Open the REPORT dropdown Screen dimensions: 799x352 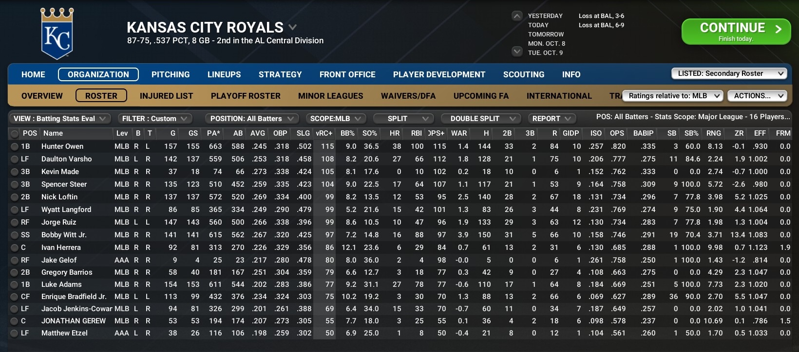tap(552, 119)
